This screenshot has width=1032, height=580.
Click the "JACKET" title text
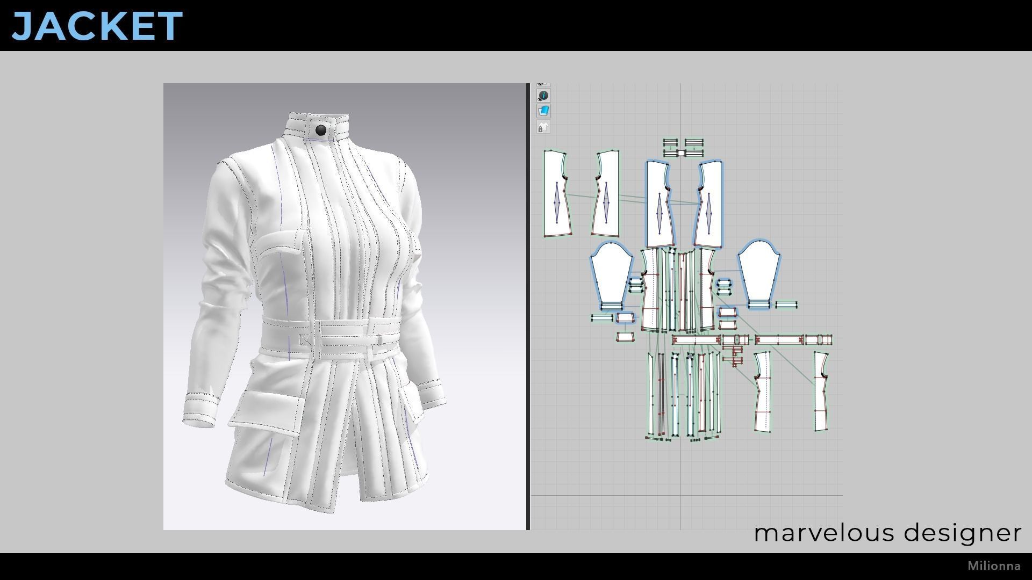pyautogui.click(x=97, y=25)
